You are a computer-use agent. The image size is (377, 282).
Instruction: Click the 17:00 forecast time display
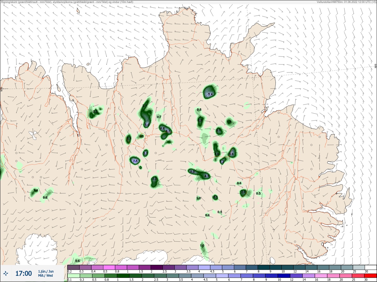pos(24,273)
